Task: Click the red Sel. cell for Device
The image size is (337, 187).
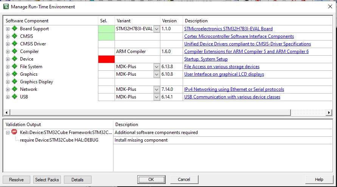Action: (x=106, y=59)
